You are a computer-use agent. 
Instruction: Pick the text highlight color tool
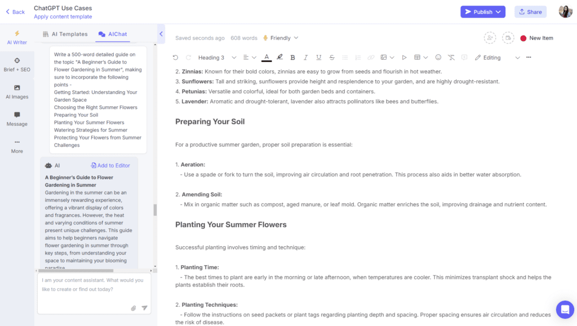[x=279, y=57]
